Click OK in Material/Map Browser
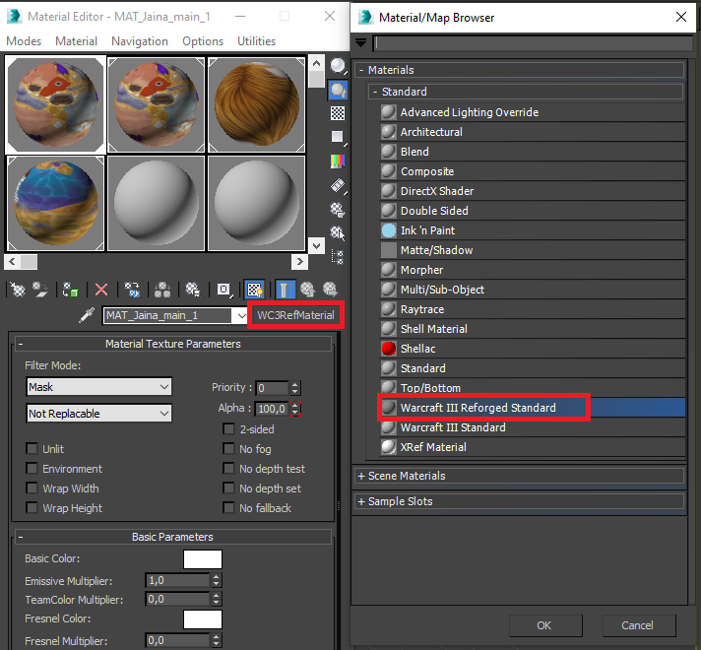 coord(545,625)
